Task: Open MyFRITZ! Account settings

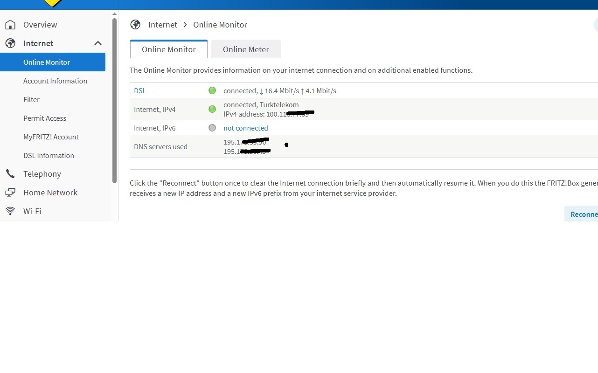Action: 51,137
